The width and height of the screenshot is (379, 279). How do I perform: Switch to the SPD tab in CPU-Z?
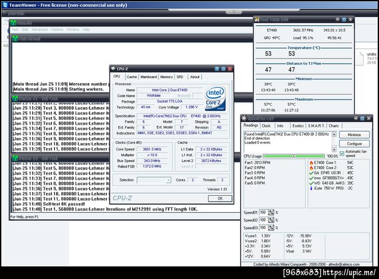[x=180, y=77]
